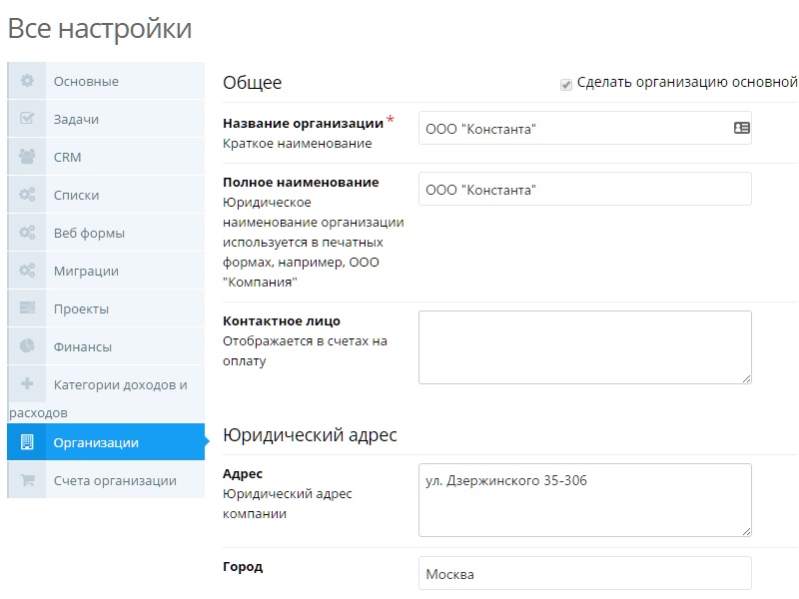Screen dimensions: 799x599
Task: Open the Проекты settings section
Action: [81, 308]
